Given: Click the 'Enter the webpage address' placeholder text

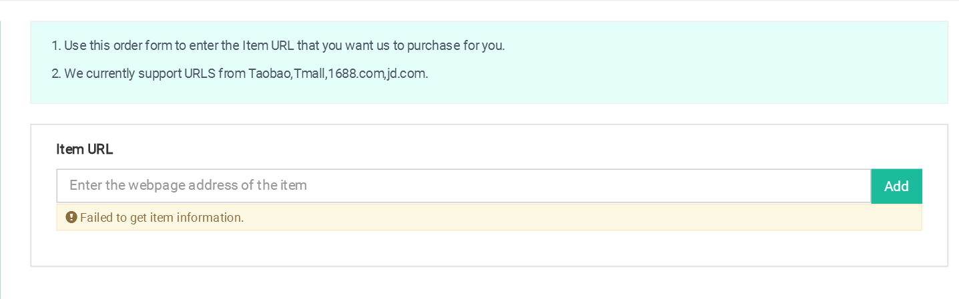Looking at the screenshot, I should click(x=188, y=185).
